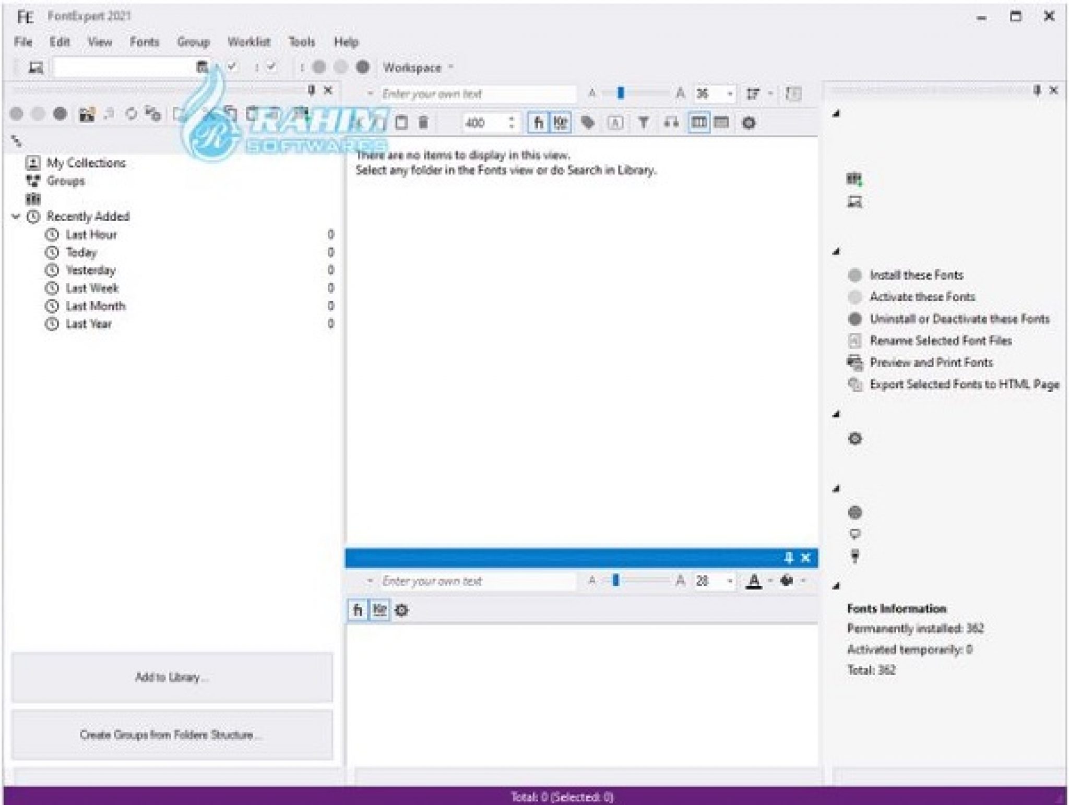Click the Uninstall or Deactivate these Fonts icon

coord(854,319)
